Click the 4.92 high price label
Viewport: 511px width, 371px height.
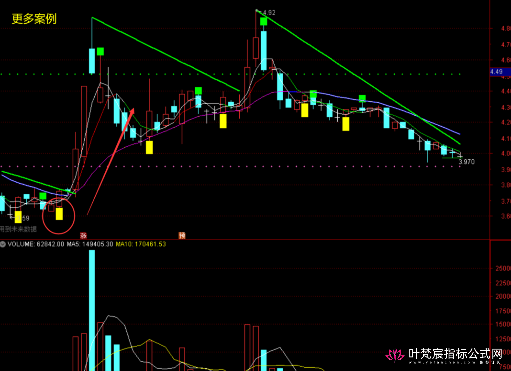click(x=269, y=13)
